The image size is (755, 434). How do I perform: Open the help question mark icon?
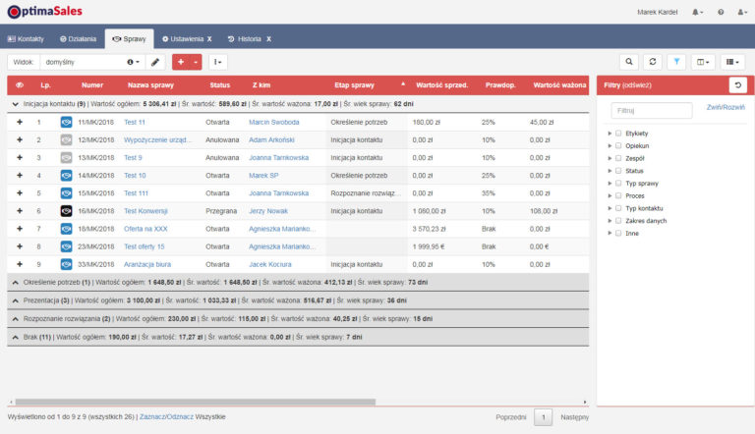click(x=721, y=12)
